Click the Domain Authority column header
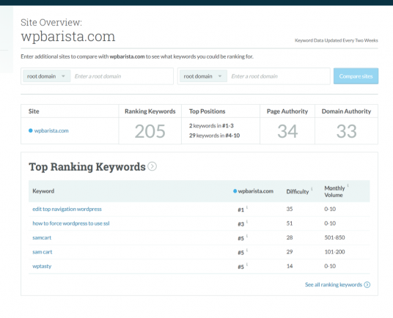This screenshot has height=318, width=393. point(346,111)
